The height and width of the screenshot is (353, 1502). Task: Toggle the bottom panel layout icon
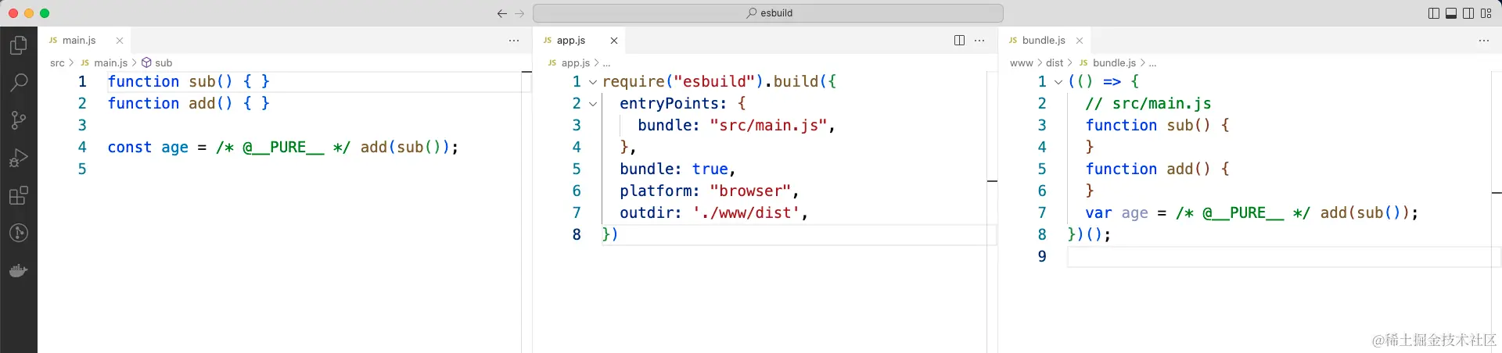[x=1451, y=13]
